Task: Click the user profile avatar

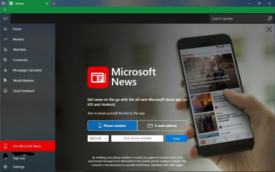Action: click(5, 156)
